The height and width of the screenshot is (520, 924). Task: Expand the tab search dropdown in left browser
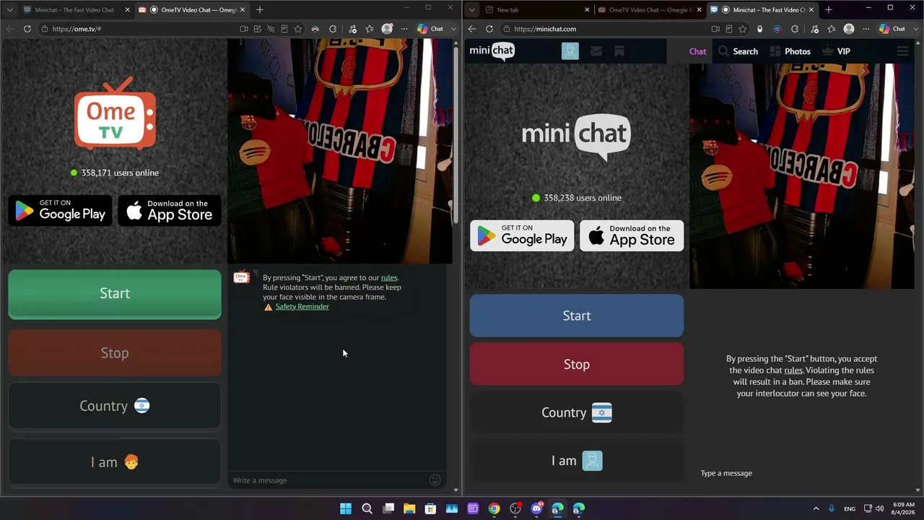[x=9, y=10]
